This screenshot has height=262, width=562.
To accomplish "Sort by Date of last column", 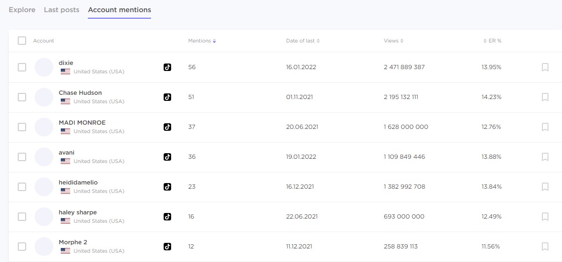I will coord(303,41).
